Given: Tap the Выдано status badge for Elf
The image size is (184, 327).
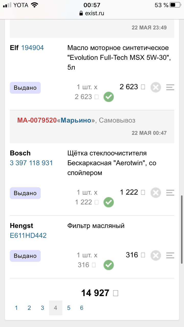Looking at the screenshot, I should point(25,88).
